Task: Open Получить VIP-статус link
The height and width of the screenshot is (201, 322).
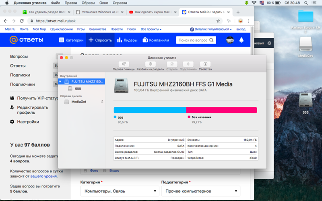Action: 34,98
